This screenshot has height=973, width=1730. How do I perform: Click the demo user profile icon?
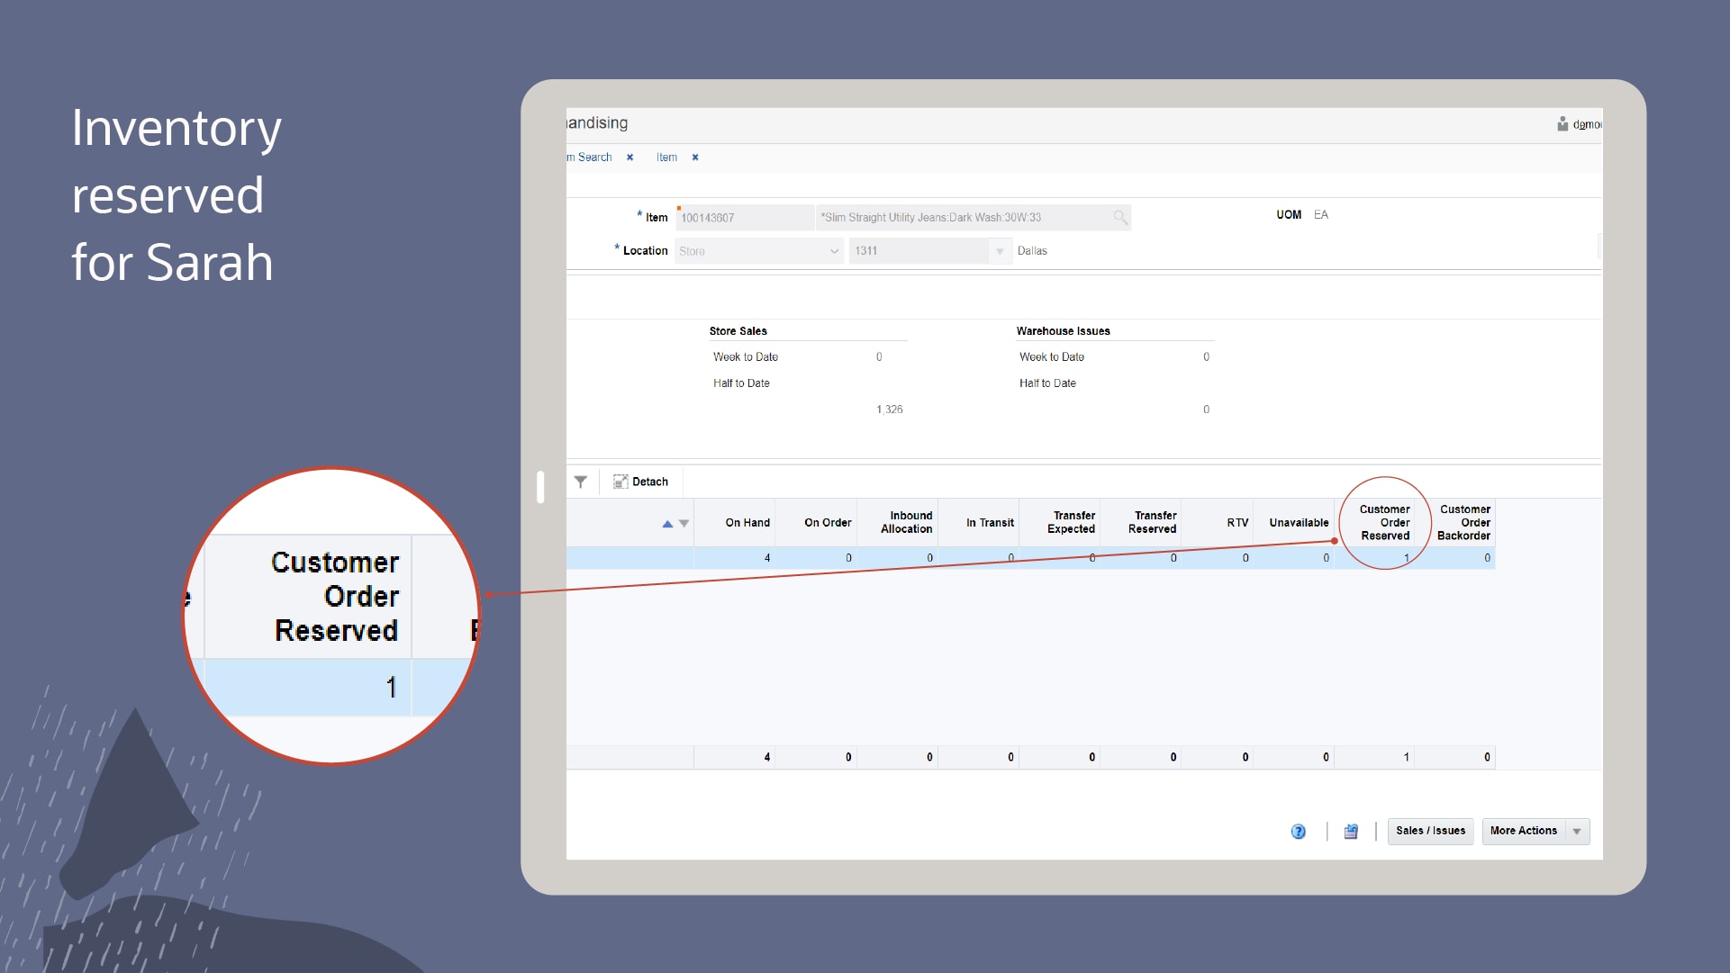(1562, 124)
